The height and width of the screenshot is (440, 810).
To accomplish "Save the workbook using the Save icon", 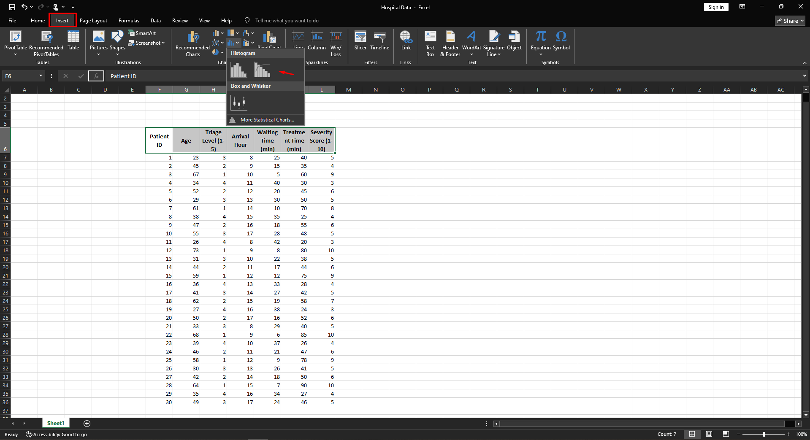I will tap(12, 7).
